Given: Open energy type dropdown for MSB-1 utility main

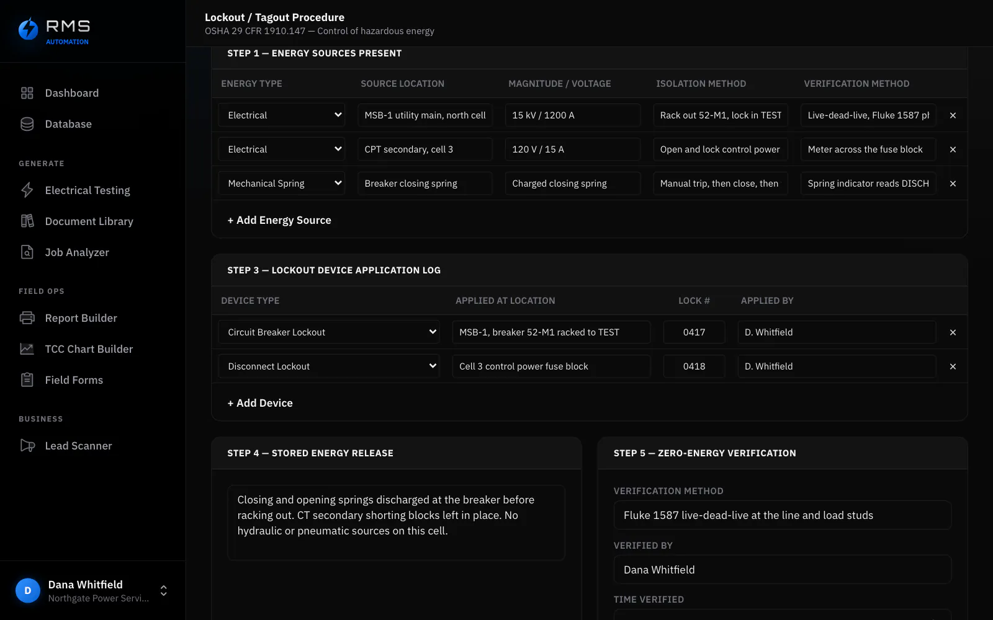Looking at the screenshot, I should (282, 115).
